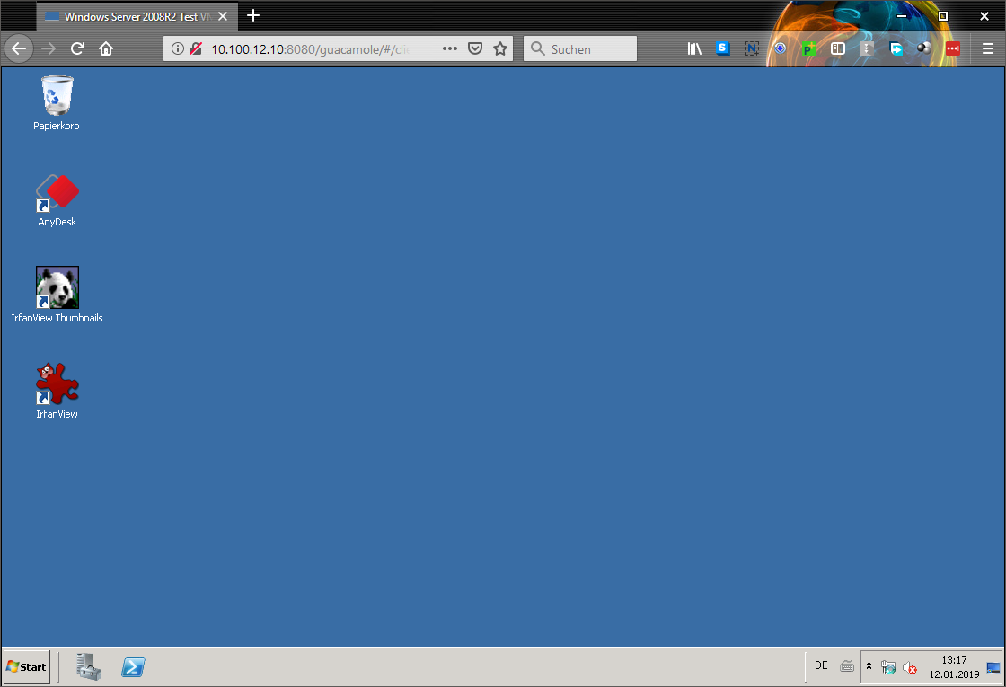The height and width of the screenshot is (687, 1006).
Task: Open a new browser tab
Action: tap(253, 16)
